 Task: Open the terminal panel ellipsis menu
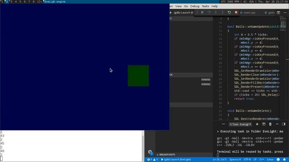pyautogui.click(x=224, y=124)
